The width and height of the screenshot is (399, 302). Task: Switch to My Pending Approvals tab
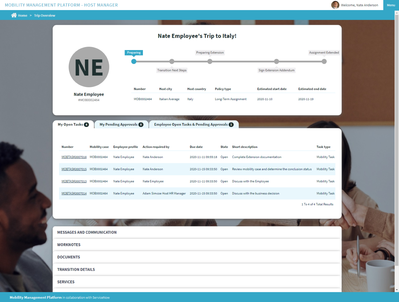tap(121, 124)
